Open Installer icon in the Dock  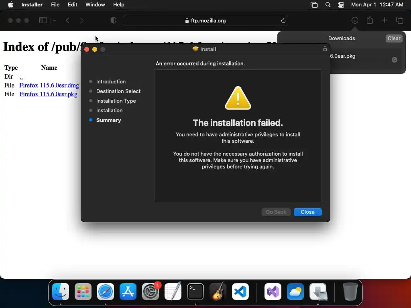318,292
